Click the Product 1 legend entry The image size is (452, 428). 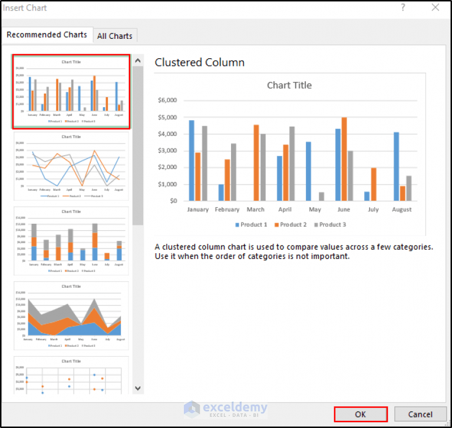(x=251, y=225)
